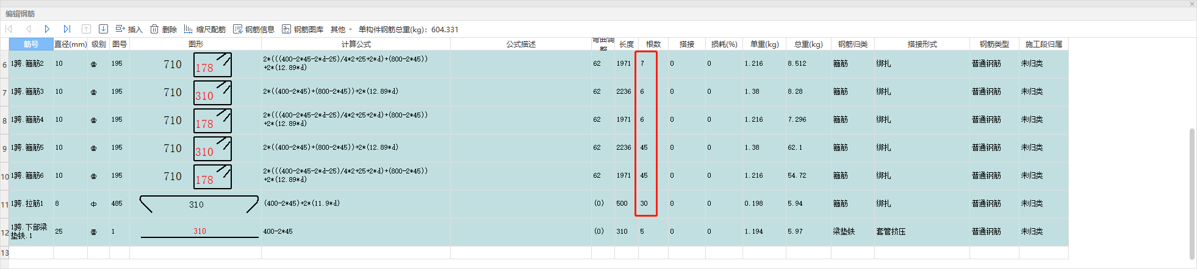The width and height of the screenshot is (1197, 269).
Task: Click the 施工段归属 column header
Action: [1043, 44]
